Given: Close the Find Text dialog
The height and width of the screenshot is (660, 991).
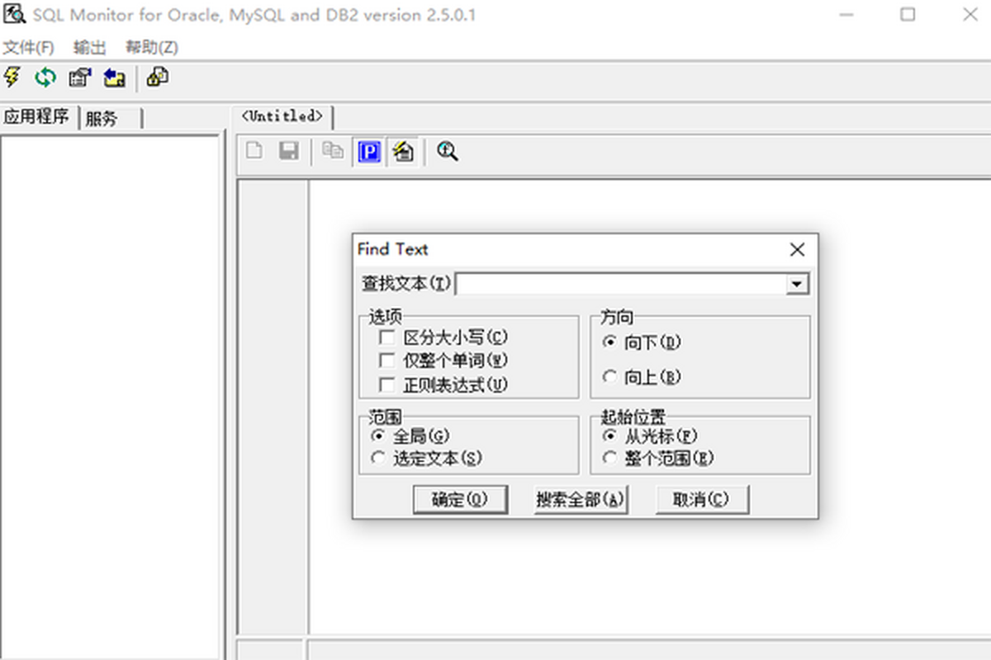Looking at the screenshot, I should tap(797, 249).
